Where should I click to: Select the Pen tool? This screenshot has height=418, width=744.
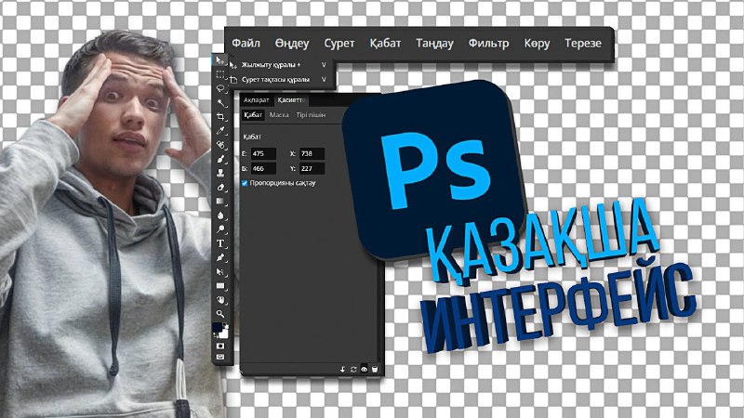click(220, 258)
